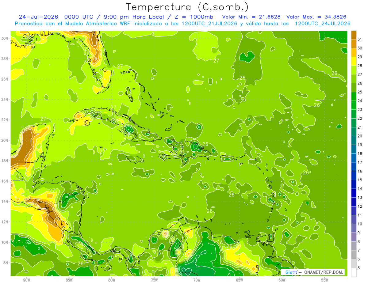
Task: Click the '5' value on the color scale
Action: pyautogui.click(x=359, y=268)
